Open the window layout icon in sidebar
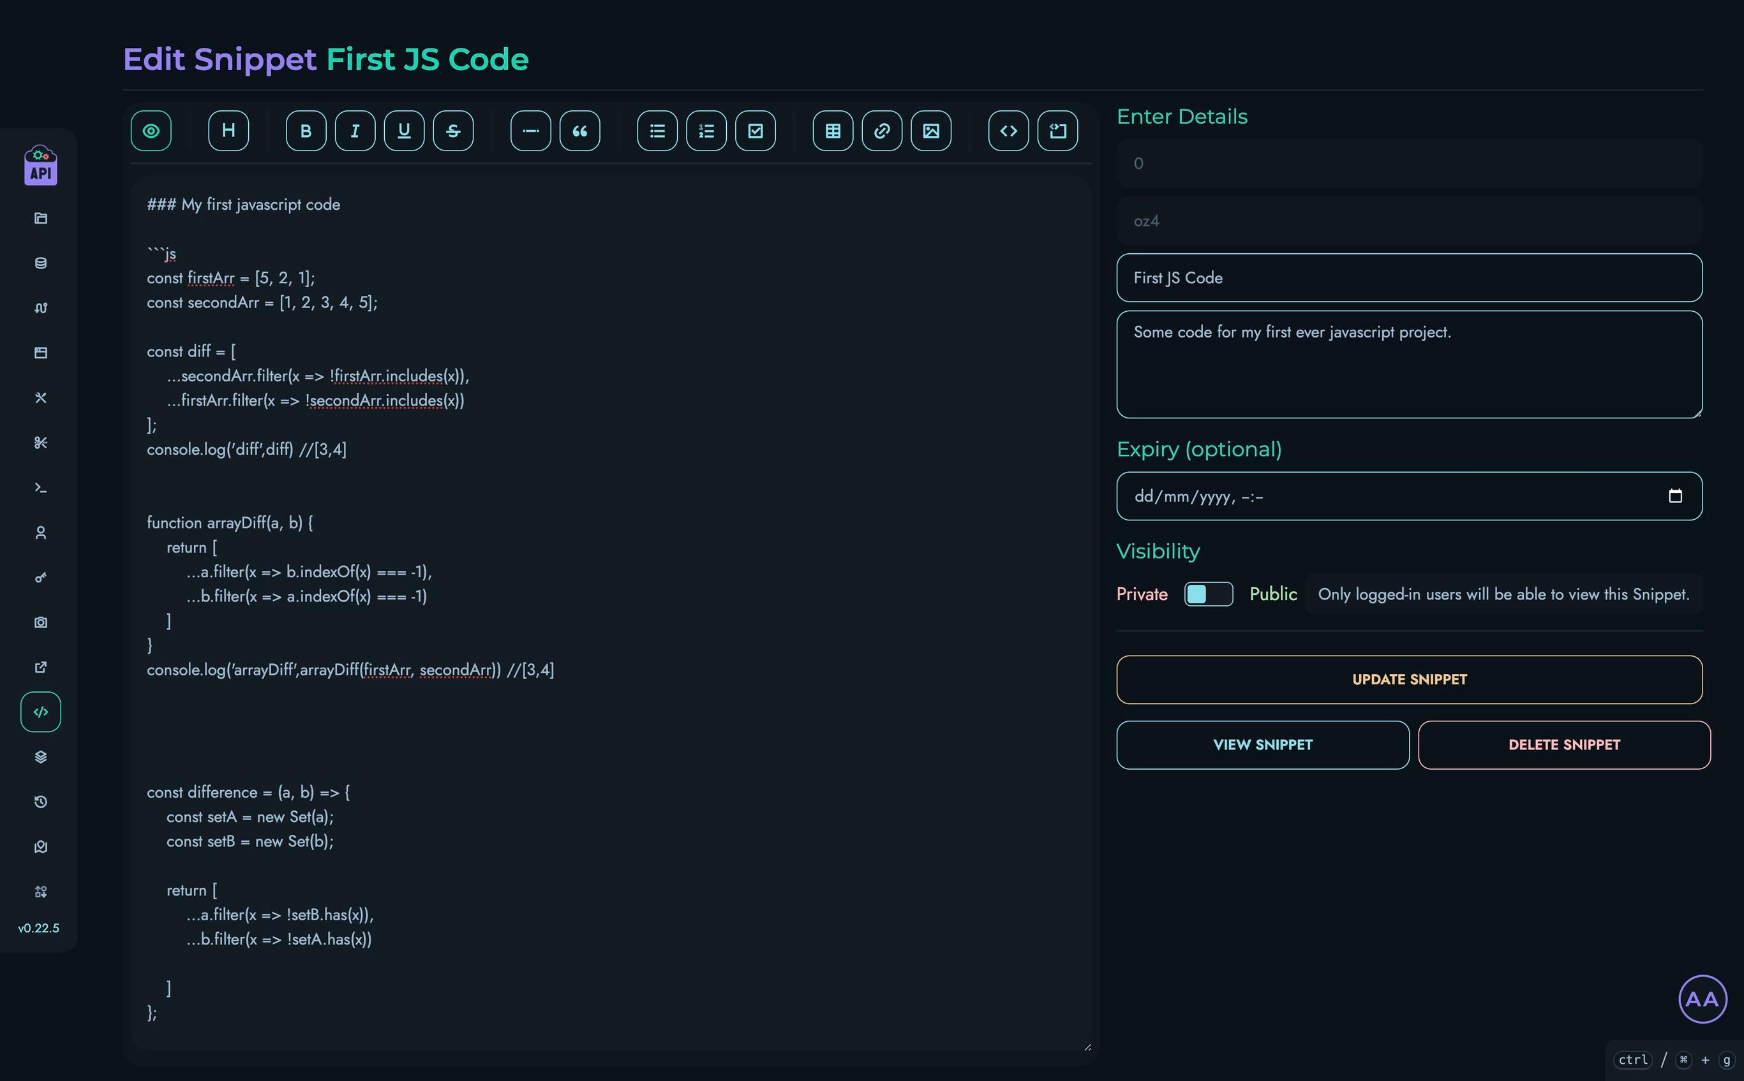 41,353
